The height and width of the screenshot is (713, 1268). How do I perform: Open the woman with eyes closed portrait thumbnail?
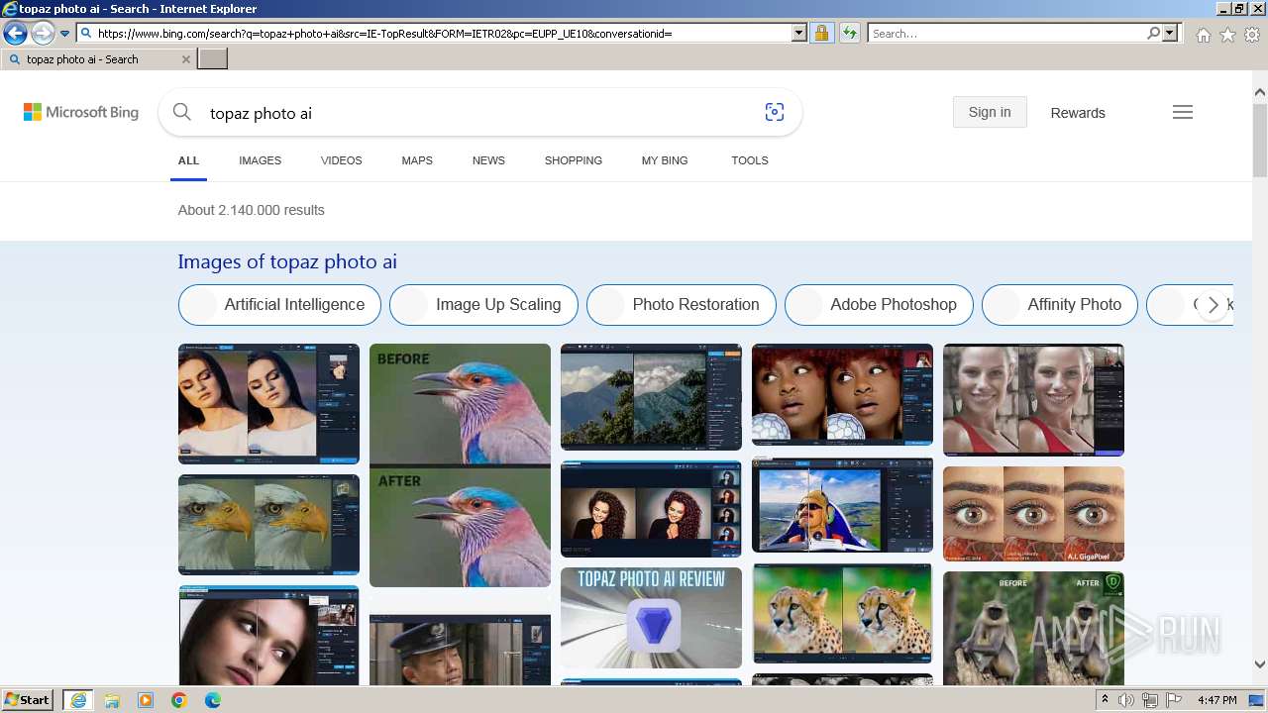[268, 404]
